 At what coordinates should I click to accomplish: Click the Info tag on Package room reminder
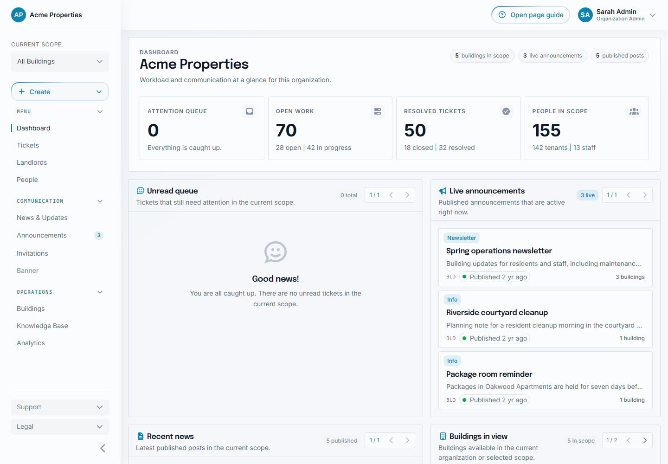pos(452,361)
